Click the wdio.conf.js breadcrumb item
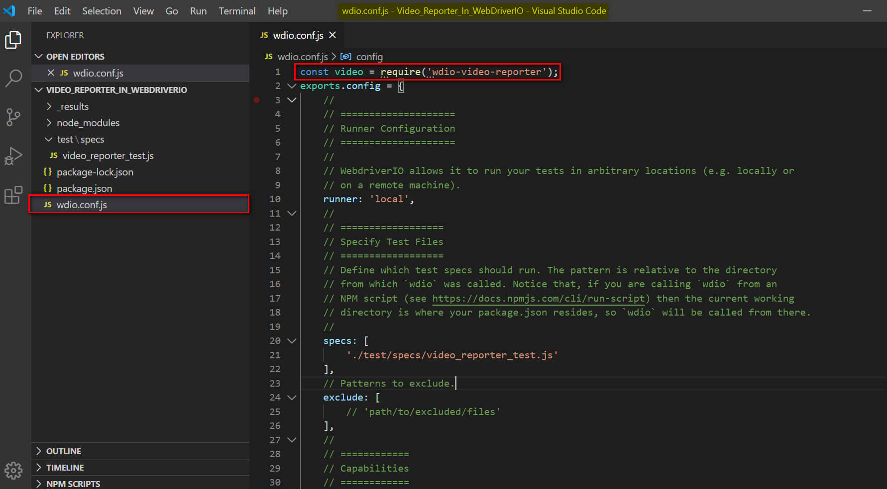The height and width of the screenshot is (489, 887). pyautogui.click(x=303, y=57)
